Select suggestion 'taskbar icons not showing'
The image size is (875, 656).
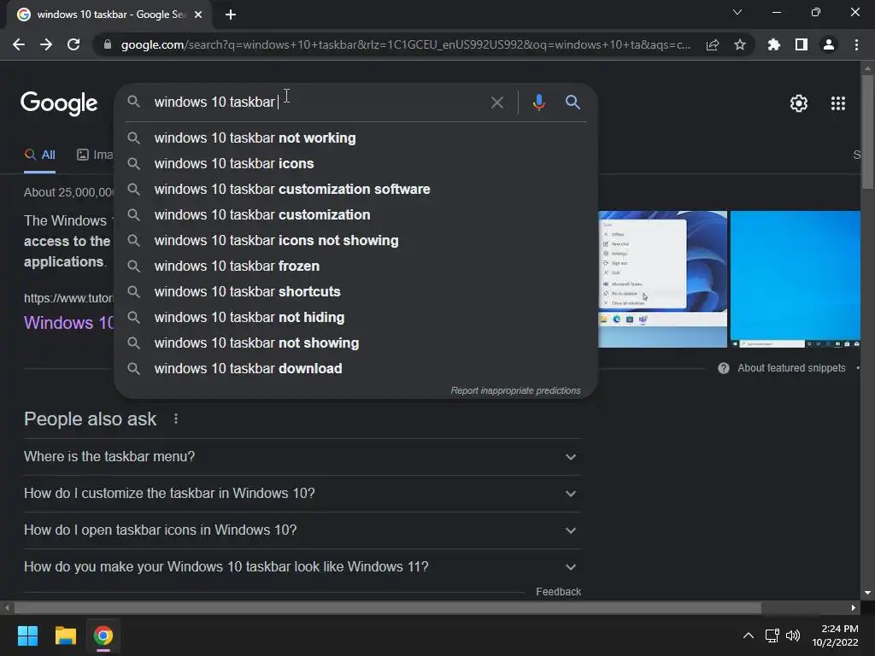coord(355,240)
